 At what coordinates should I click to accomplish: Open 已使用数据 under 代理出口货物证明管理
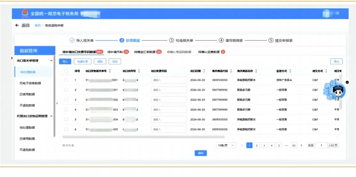pyautogui.click(x=27, y=139)
